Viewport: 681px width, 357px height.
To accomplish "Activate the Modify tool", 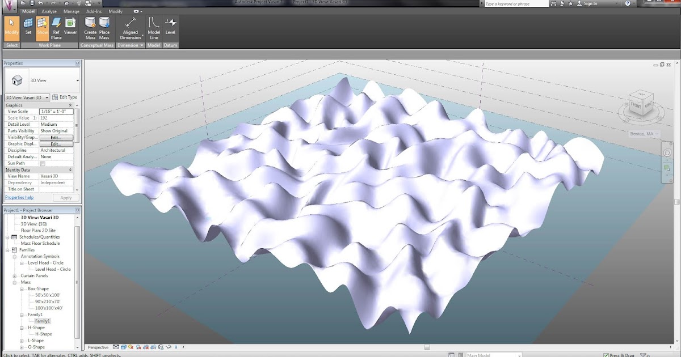I will pos(11,27).
